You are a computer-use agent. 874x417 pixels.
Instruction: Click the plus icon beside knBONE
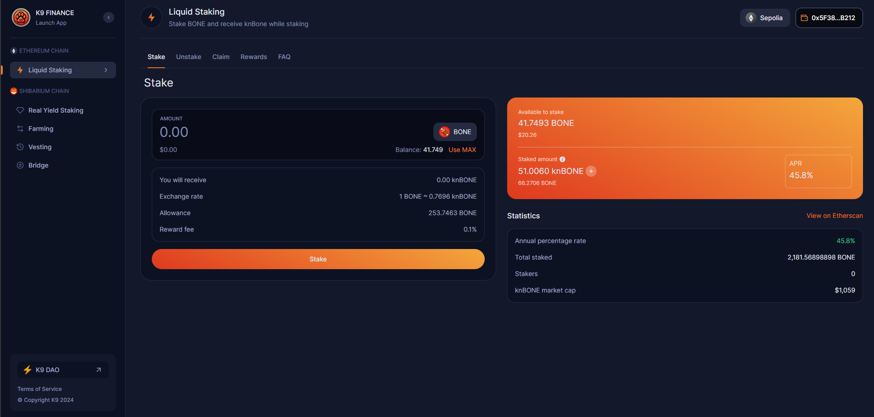pyautogui.click(x=591, y=171)
